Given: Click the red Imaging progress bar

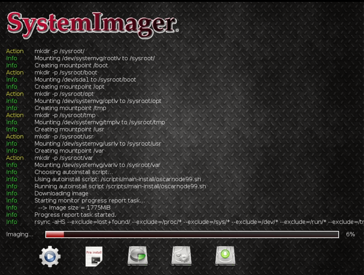Looking at the screenshot, I should 192,234.
